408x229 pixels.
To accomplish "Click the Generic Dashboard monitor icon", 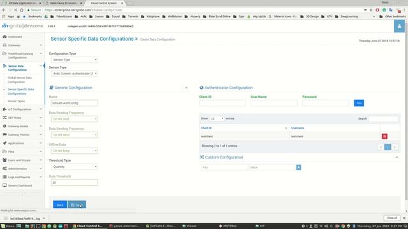I will [x=4, y=185].
